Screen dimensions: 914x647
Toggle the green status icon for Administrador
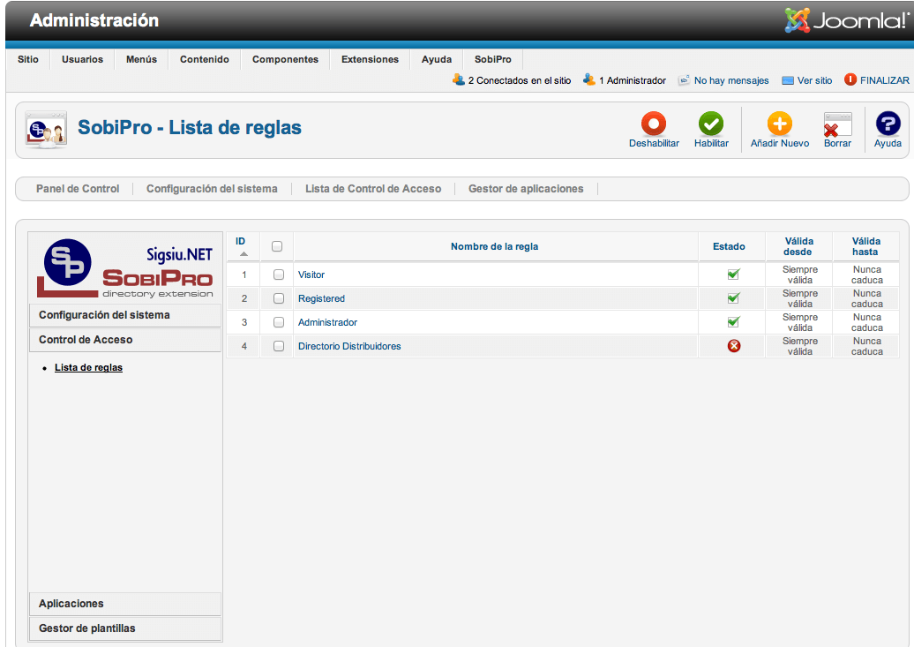pyautogui.click(x=733, y=322)
